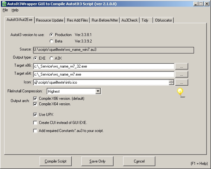The image size is (211, 169).
Task: Select the Production AutoIt3 version
Action: click(x=51, y=35)
